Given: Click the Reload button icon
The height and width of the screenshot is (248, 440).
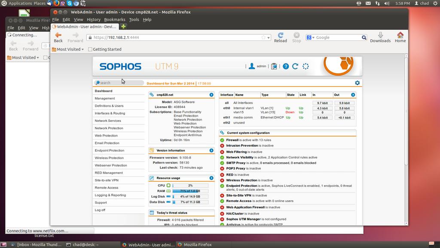Looking at the screenshot, I should pyautogui.click(x=280, y=35).
